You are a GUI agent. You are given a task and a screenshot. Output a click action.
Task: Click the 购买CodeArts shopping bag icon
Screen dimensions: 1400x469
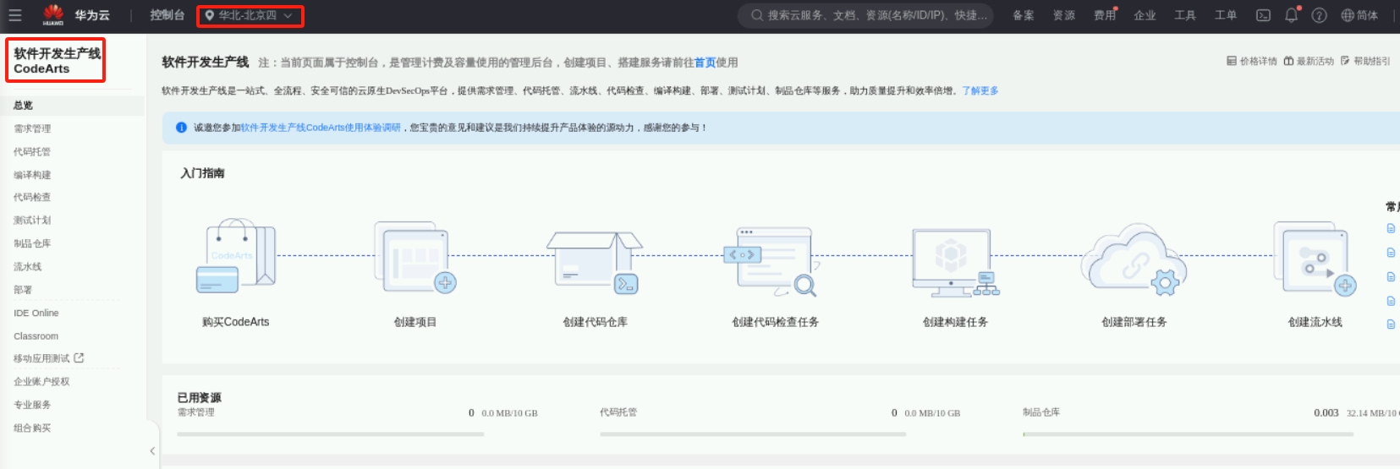(236, 256)
